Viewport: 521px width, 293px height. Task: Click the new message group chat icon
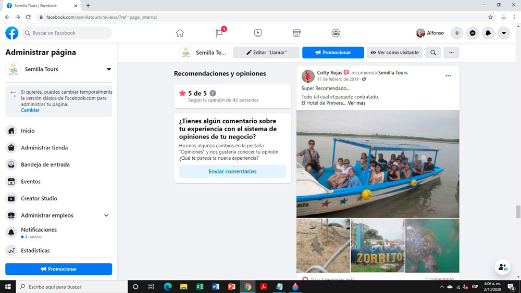pos(502,267)
